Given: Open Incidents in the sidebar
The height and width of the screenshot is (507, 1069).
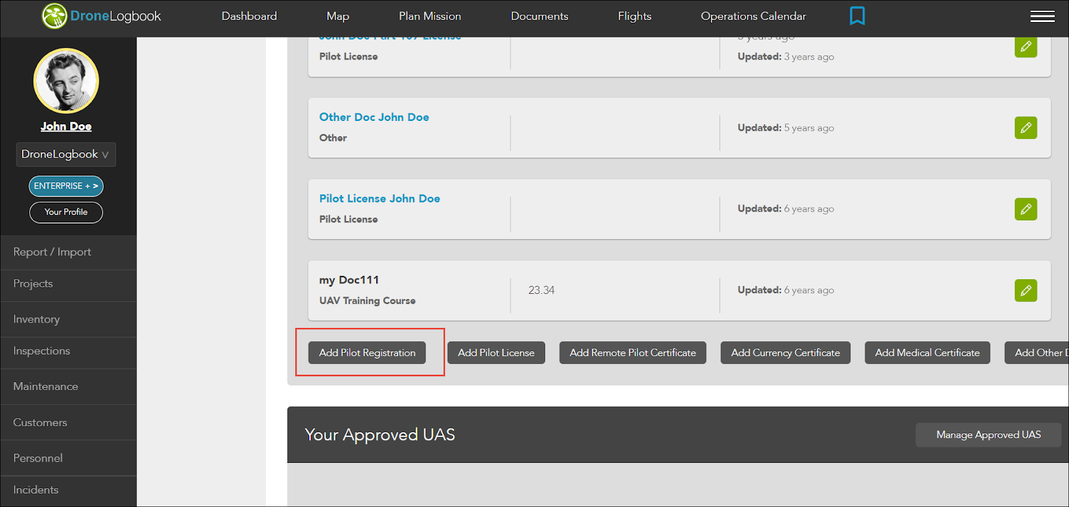Looking at the screenshot, I should click(68, 490).
